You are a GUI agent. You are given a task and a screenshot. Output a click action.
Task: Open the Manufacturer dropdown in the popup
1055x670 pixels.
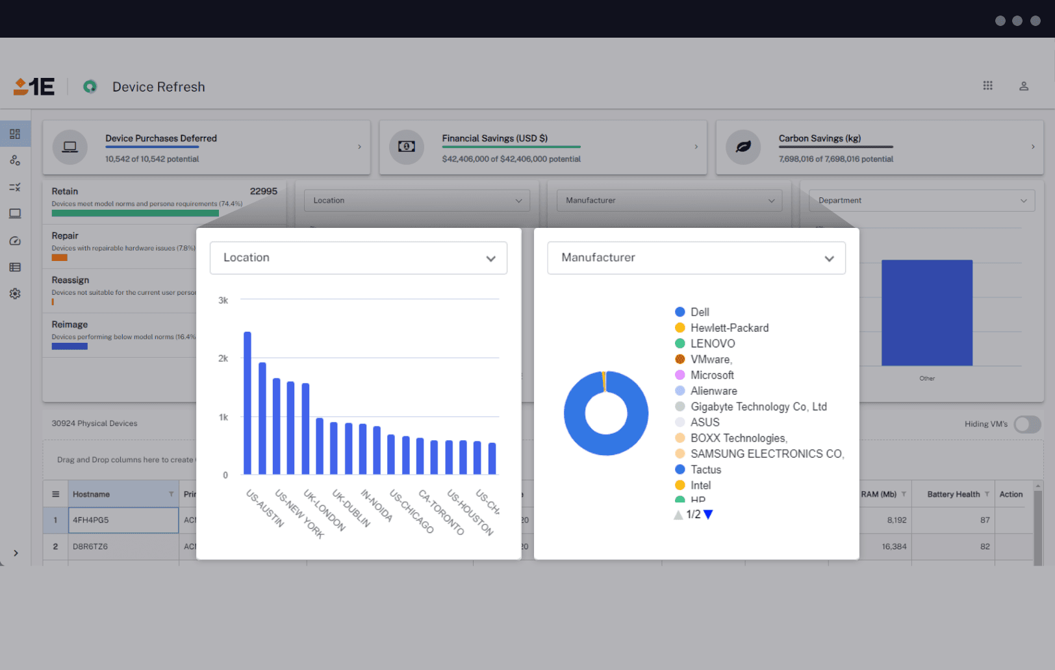(x=696, y=258)
